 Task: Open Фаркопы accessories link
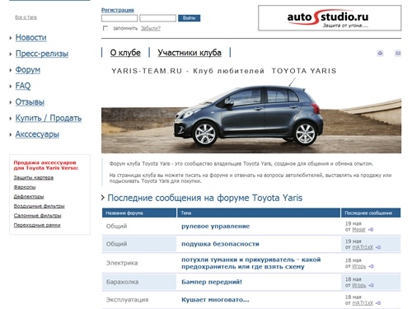(x=25, y=187)
